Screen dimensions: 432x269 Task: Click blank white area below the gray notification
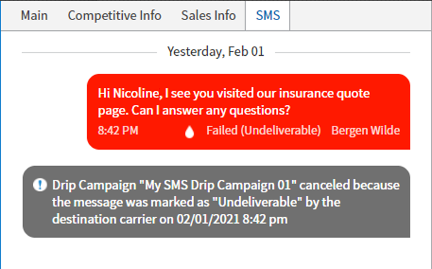[216, 253]
